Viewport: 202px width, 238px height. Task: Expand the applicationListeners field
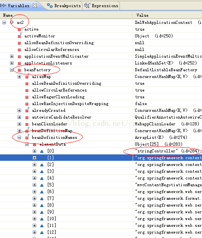(x=12, y=63)
